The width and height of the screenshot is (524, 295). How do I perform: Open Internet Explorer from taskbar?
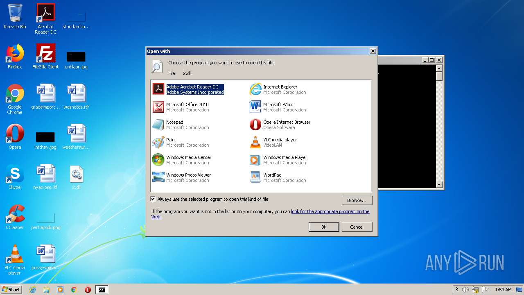[x=32, y=290]
